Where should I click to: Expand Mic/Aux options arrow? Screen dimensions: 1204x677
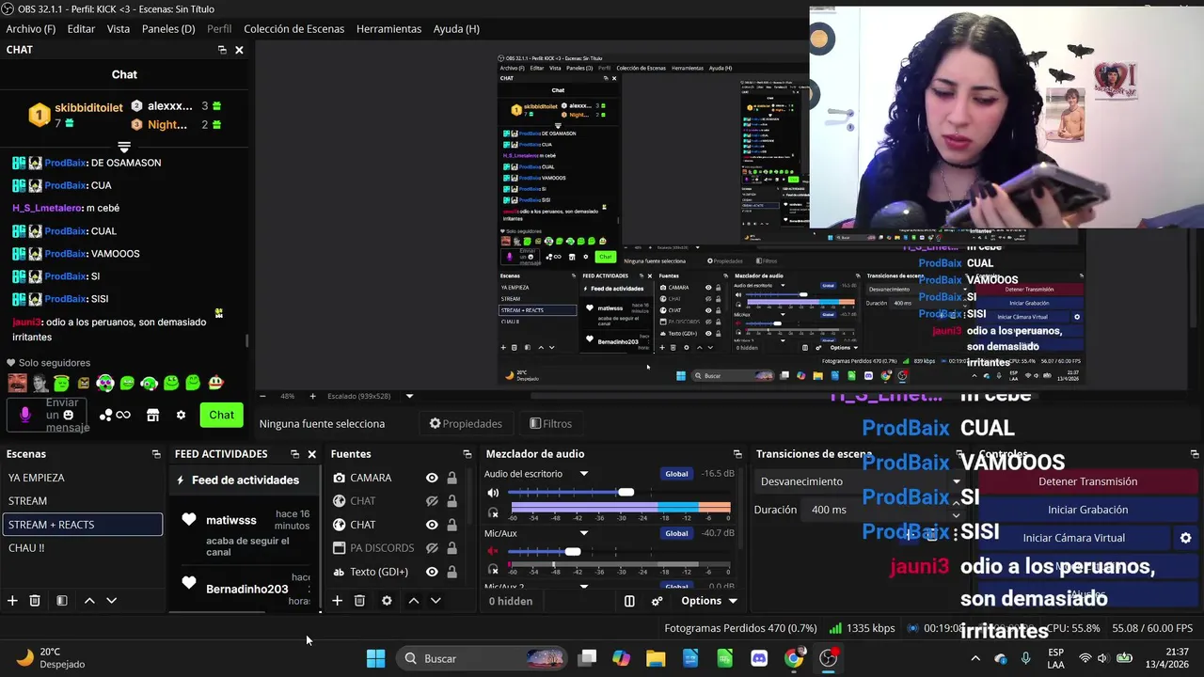point(583,533)
